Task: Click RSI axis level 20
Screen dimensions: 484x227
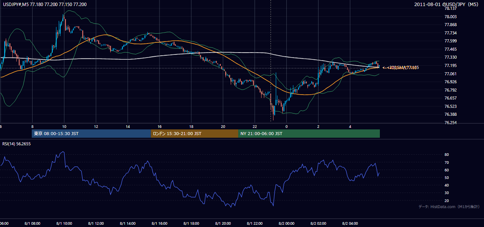Action: (x=447, y=201)
